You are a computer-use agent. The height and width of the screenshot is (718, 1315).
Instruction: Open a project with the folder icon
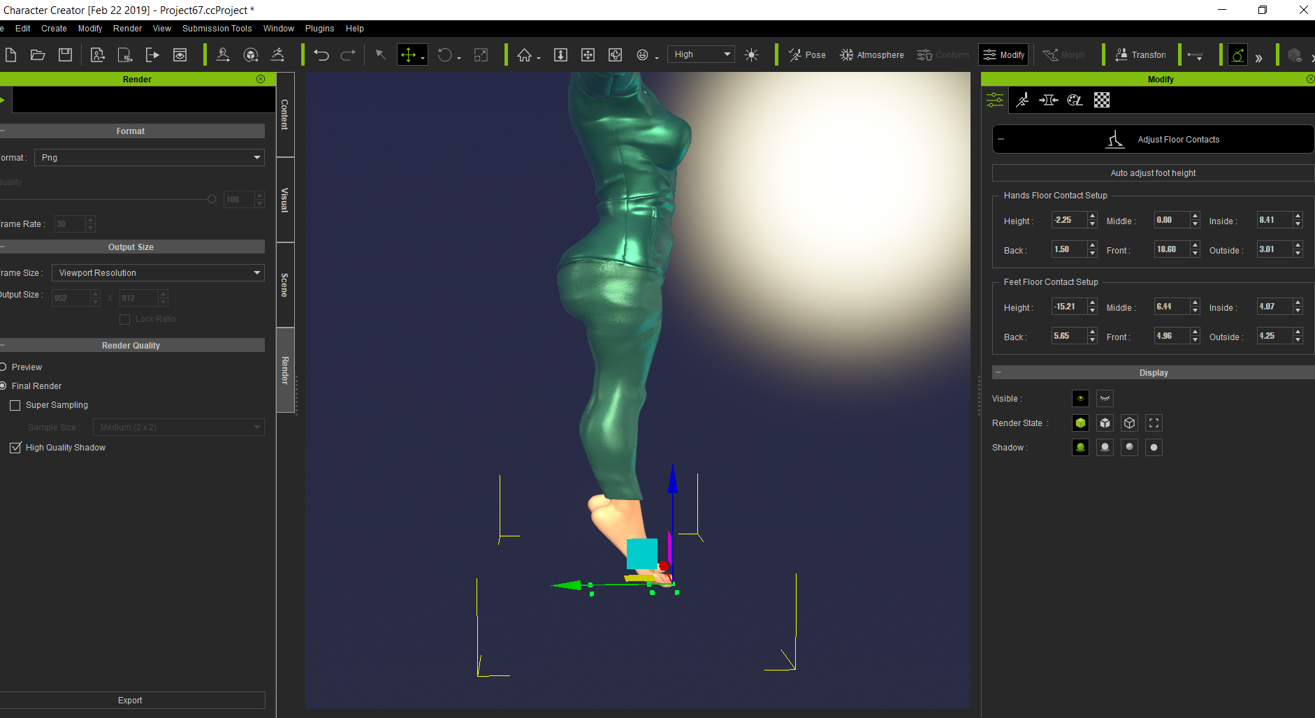[38, 54]
